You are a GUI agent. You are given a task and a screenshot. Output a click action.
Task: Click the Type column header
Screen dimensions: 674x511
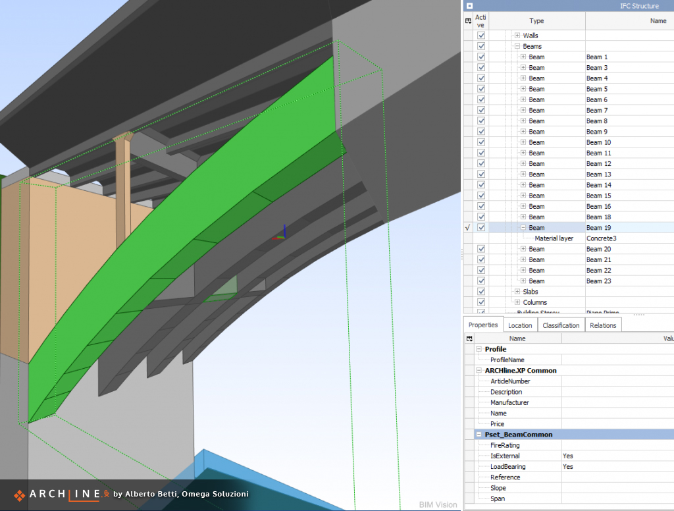click(x=536, y=21)
